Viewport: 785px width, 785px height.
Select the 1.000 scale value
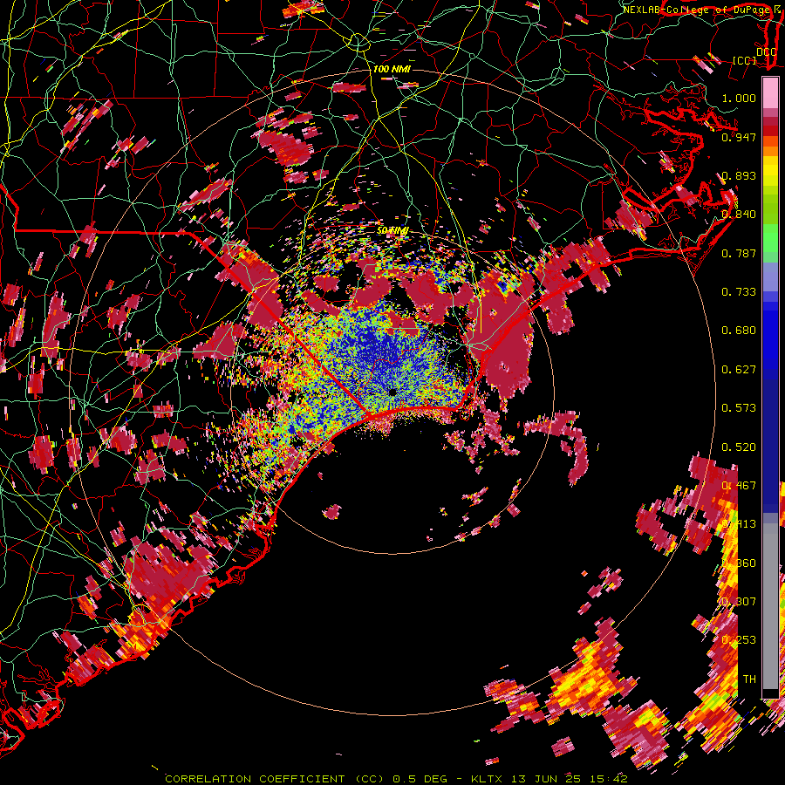(739, 98)
